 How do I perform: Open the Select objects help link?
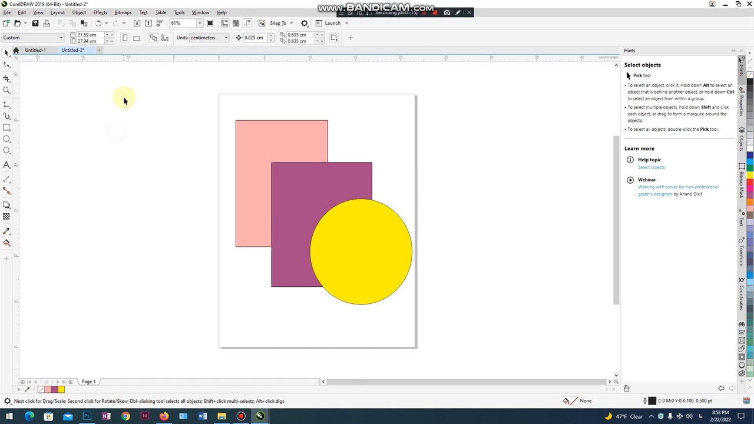[x=651, y=167]
